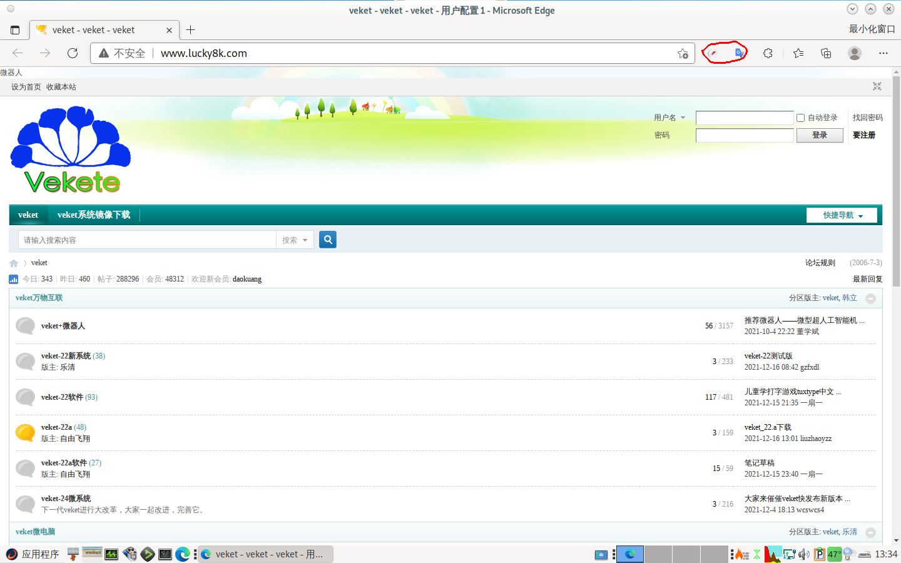Viewport: 901px width, 563px height.
Task: Open the terminal from the taskbar
Action: [165, 554]
